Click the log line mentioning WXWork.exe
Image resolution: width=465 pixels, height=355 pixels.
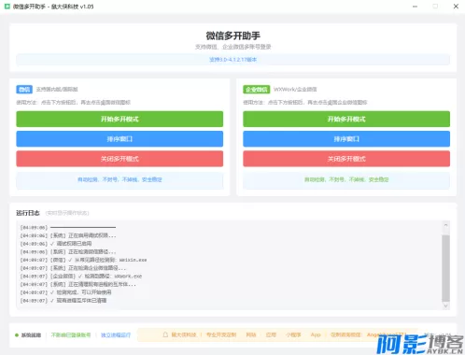point(81,277)
